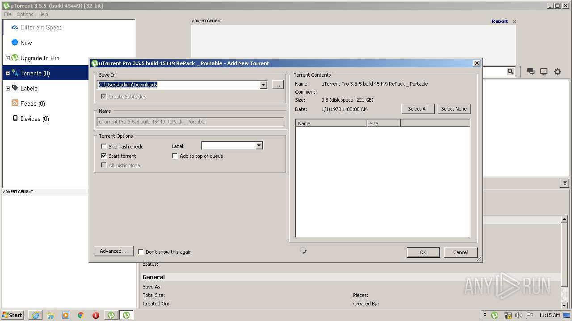Screen dimensions: 572x321
Task: Click the Upgrade to Pro uTorrent icon
Action: 15,58
